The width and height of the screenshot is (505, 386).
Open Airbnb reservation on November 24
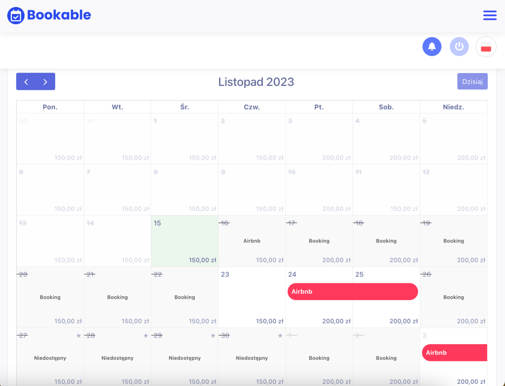click(353, 292)
